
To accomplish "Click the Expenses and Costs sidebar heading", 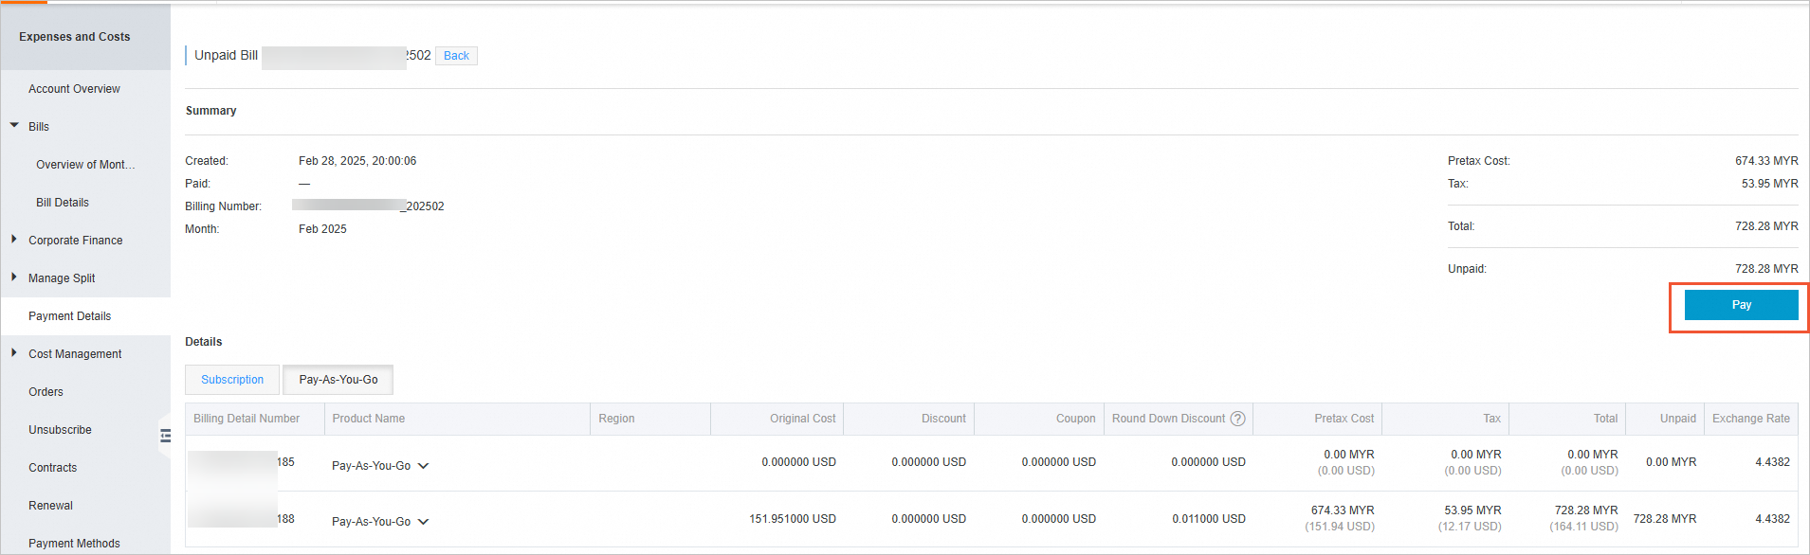I will point(75,37).
